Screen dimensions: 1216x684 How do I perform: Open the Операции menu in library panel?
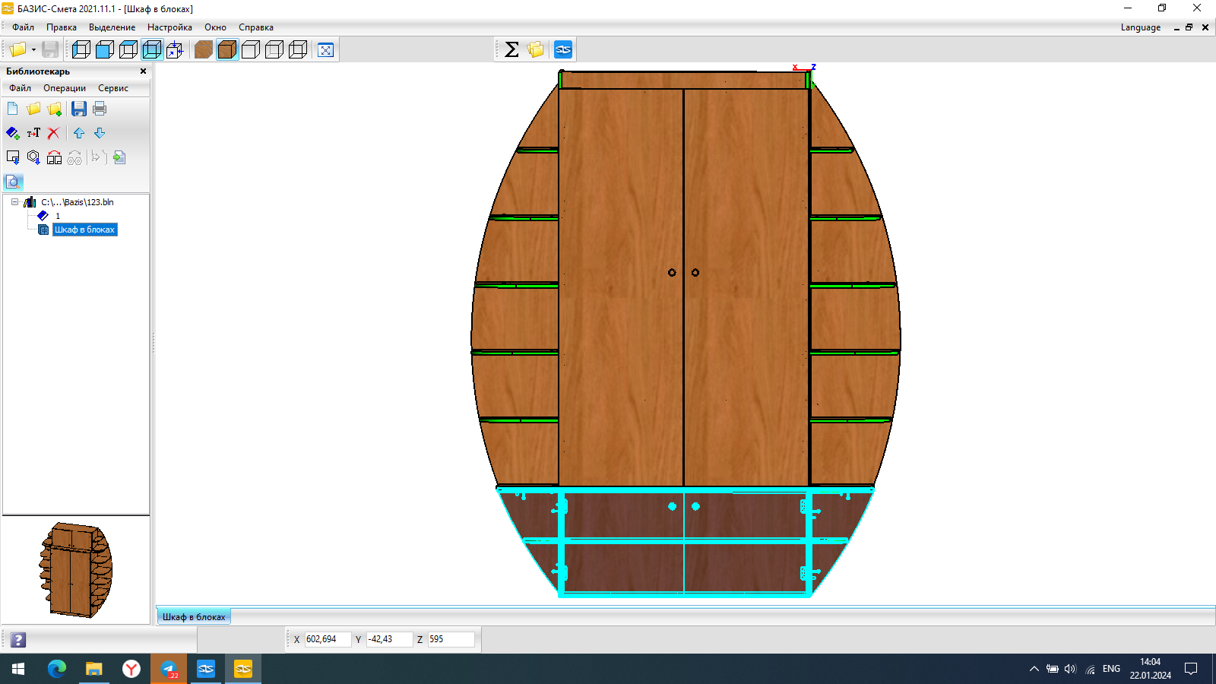(x=65, y=88)
